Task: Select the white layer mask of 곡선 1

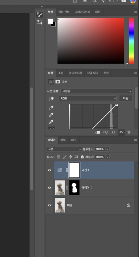Action: click(75, 170)
